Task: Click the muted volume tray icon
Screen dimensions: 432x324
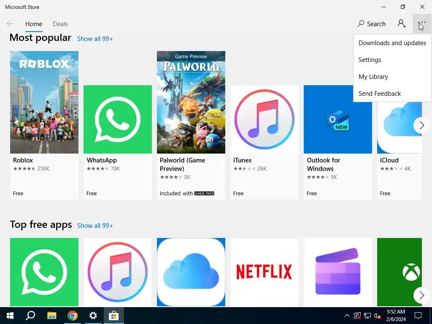Action: tap(377, 316)
